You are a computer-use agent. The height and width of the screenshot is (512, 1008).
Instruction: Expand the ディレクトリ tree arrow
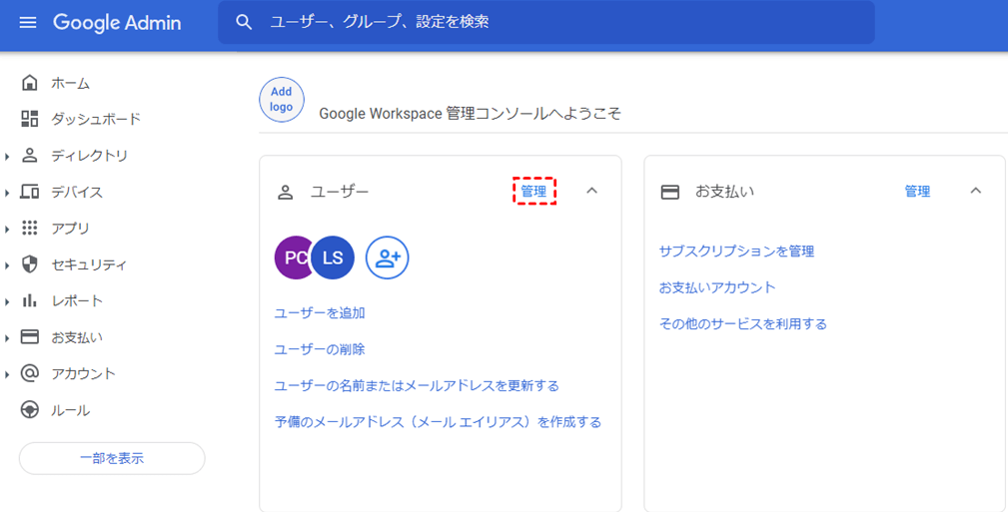(7, 156)
